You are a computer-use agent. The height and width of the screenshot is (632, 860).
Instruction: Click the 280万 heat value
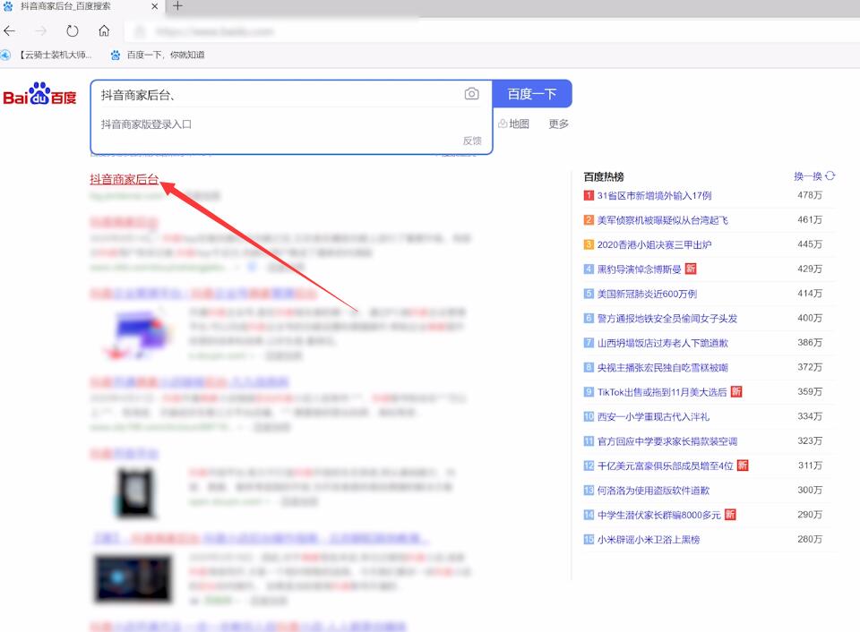[x=810, y=539]
